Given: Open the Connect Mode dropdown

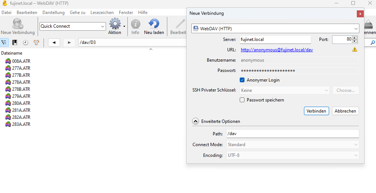Looking at the screenshot, I should pos(293,145).
